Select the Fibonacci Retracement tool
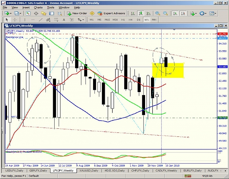 56,19
